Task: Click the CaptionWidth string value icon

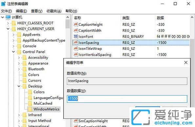Action: (x=76, y=31)
